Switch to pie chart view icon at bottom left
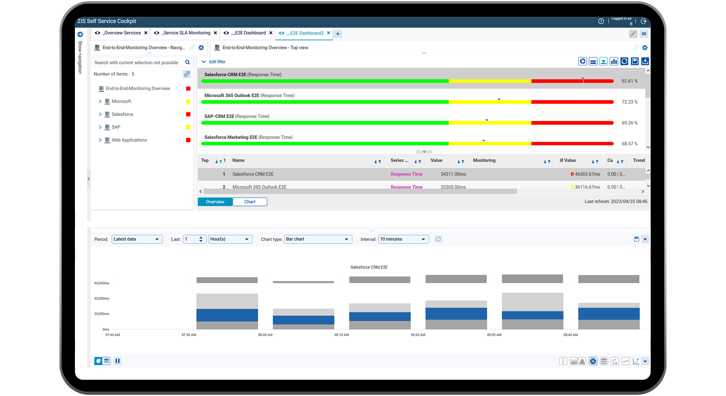Viewport: 726px width, 396px height. [x=98, y=361]
